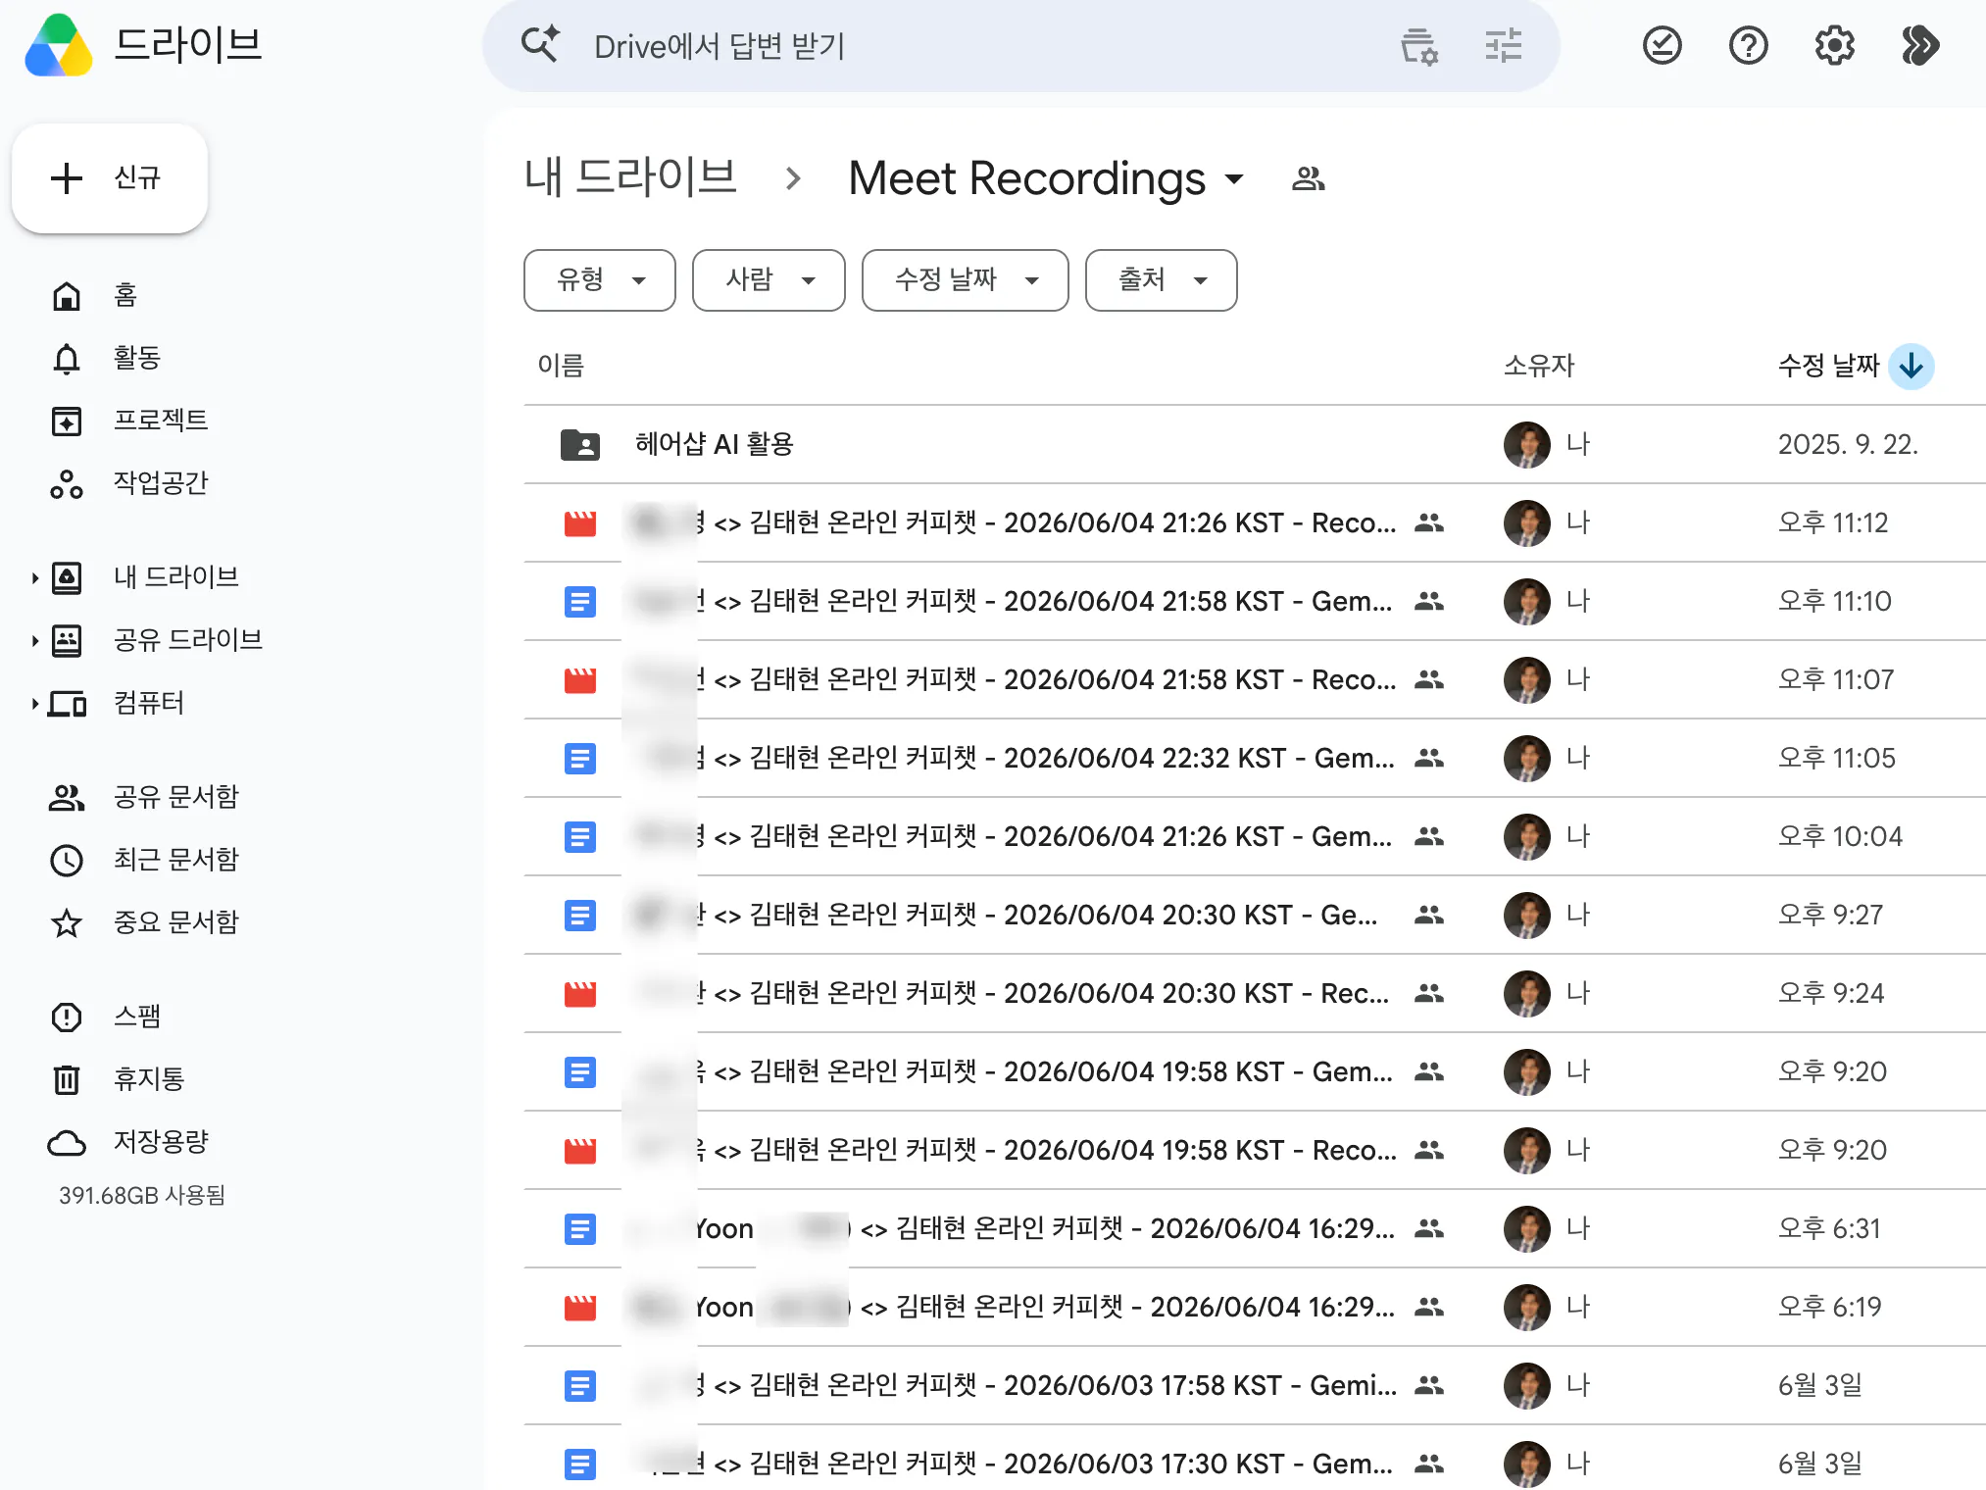Viewport: 1986px width, 1490px height.
Task: Click the video icon of file modified 오후 11:12
Action: (580, 523)
